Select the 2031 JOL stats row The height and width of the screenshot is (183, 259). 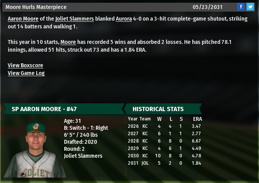[x=165, y=163]
